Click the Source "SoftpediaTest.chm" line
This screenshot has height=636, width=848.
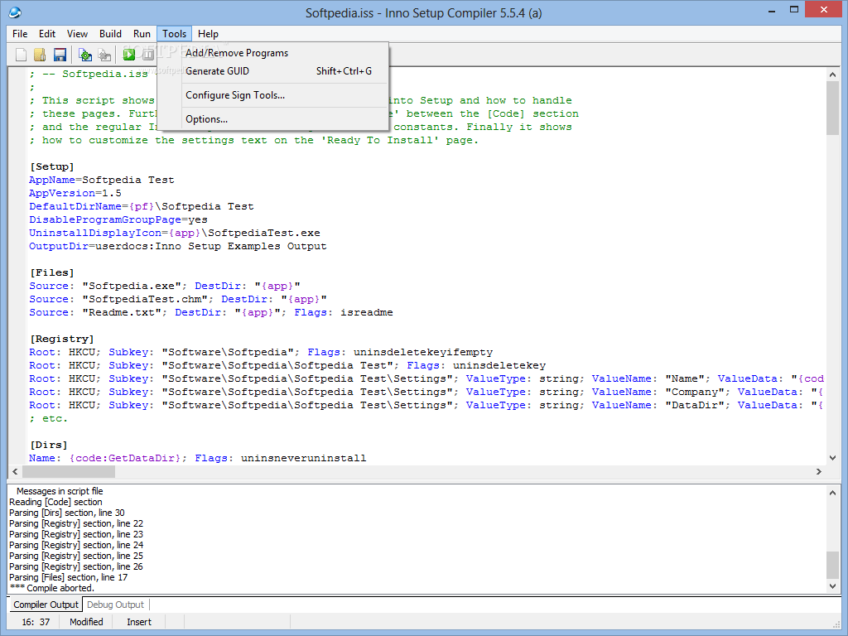click(x=178, y=299)
